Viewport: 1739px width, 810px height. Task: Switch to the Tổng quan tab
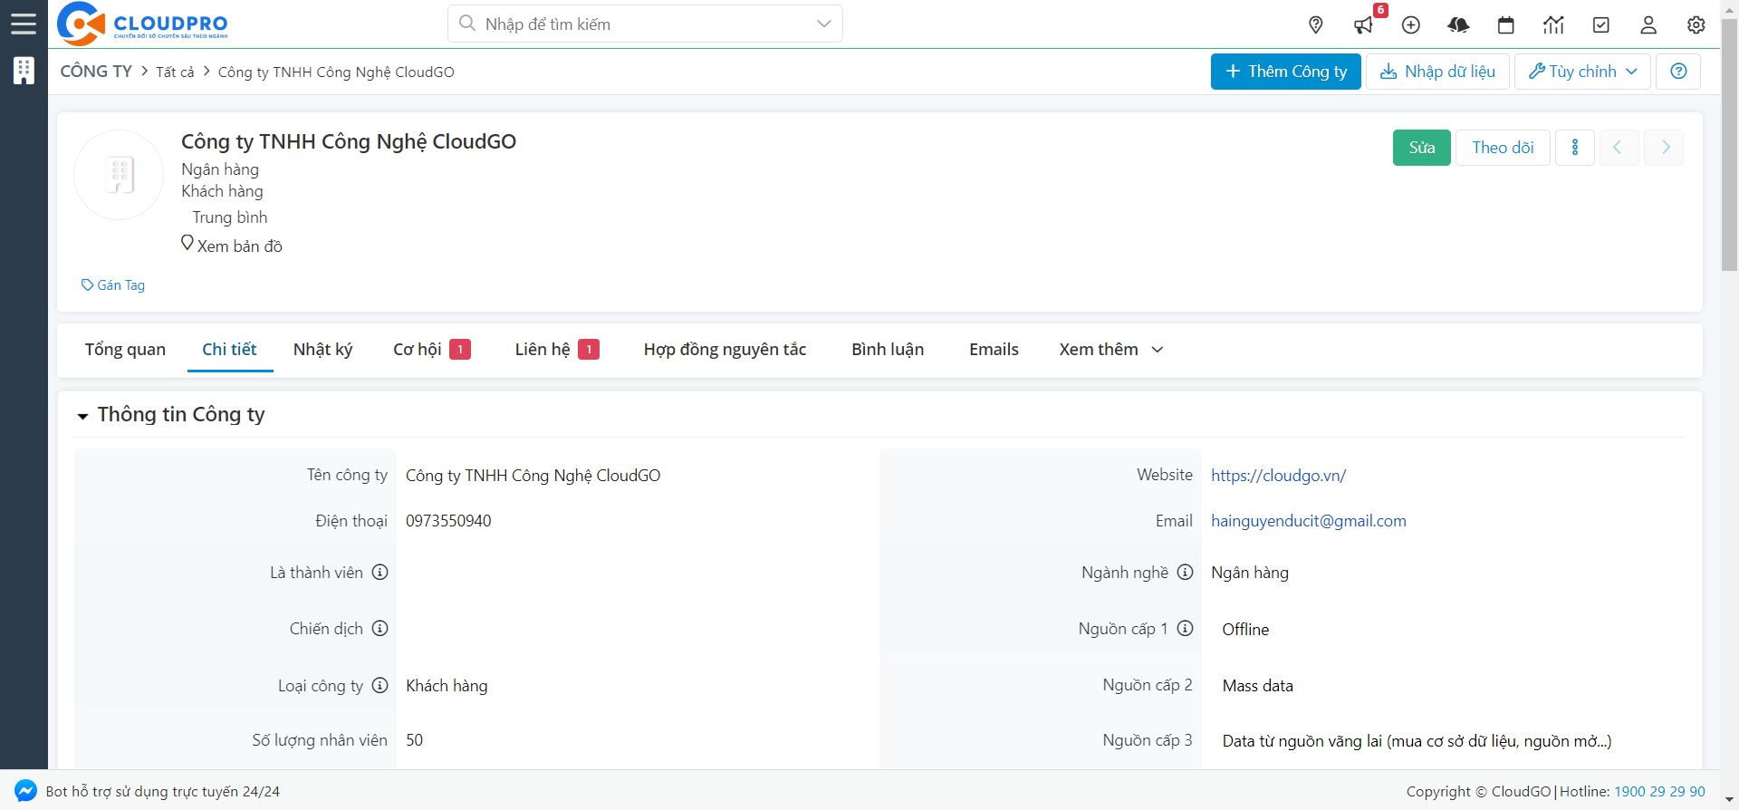125,350
